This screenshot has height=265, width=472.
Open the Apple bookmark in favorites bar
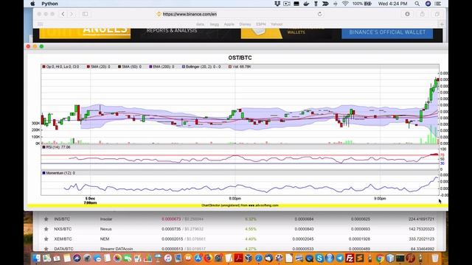tap(229, 24)
